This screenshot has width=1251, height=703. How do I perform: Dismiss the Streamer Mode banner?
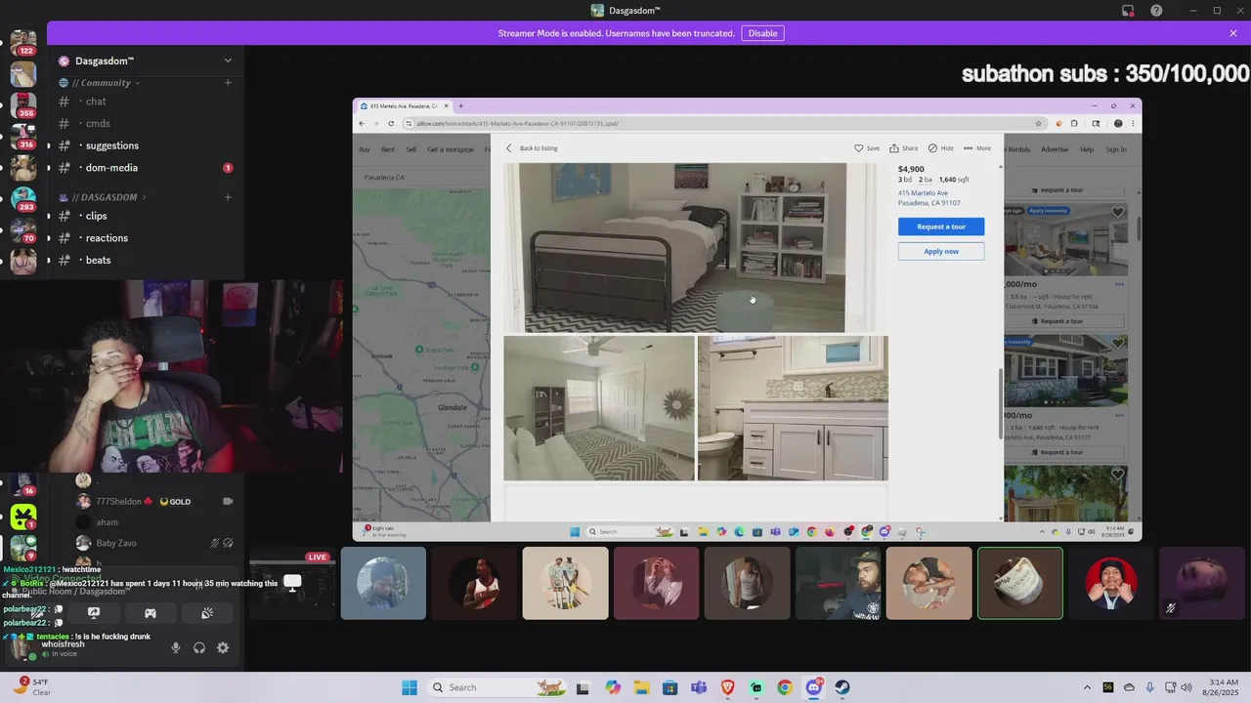coord(1233,33)
